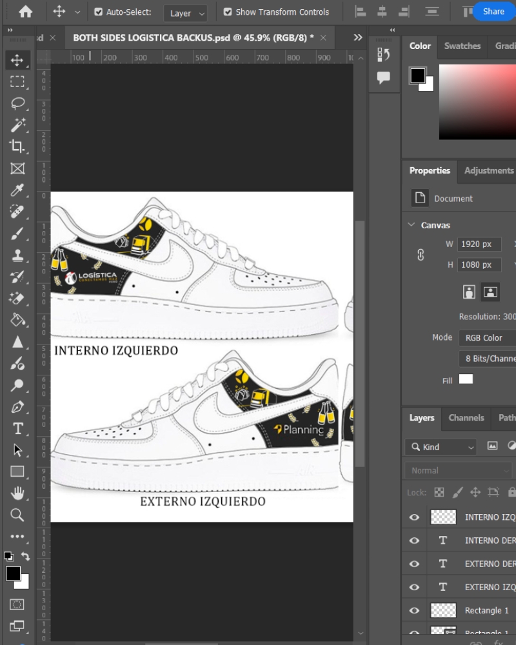The image size is (516, 645).
Task: Select the Path Selection arrow tool
Action: (x=17, y=450)
